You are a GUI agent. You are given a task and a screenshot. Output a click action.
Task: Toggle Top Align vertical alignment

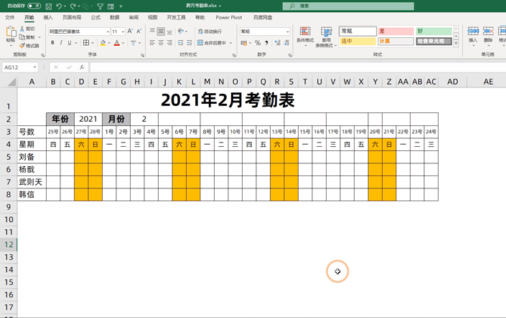point(152,32)
